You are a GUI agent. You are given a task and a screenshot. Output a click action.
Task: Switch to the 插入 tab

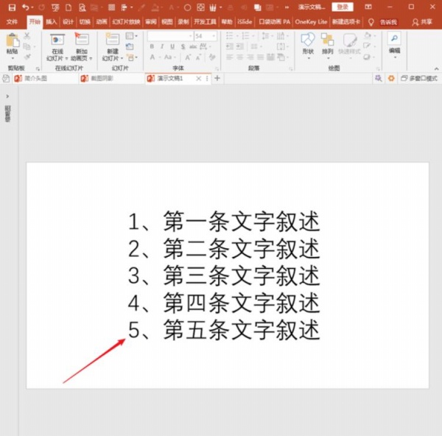[x=52, y=21]
